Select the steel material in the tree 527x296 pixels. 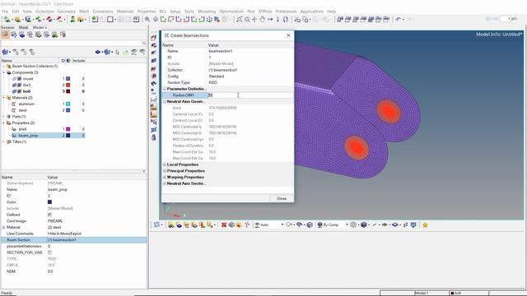[22, 110]
